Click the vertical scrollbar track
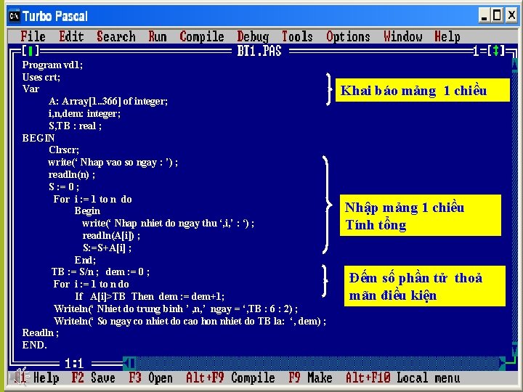 point(514,208)
